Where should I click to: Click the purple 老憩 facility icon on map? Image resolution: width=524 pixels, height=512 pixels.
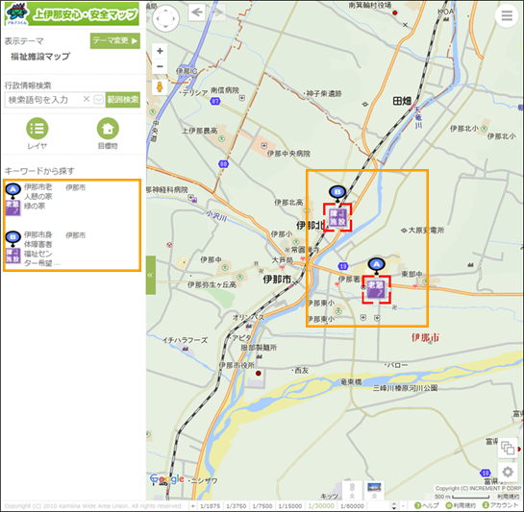(376, 289)
